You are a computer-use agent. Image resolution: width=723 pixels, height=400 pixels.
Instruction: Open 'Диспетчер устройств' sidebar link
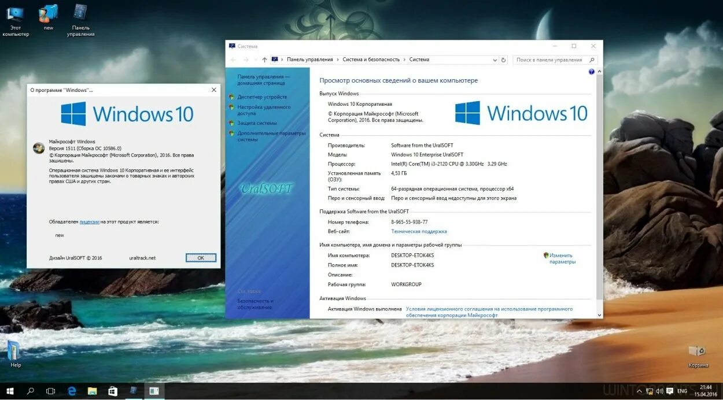[x=262, y=97]
